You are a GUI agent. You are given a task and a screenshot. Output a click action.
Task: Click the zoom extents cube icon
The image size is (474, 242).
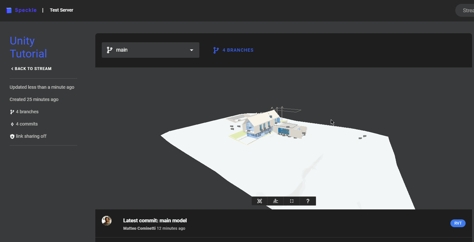click(259, 201)
